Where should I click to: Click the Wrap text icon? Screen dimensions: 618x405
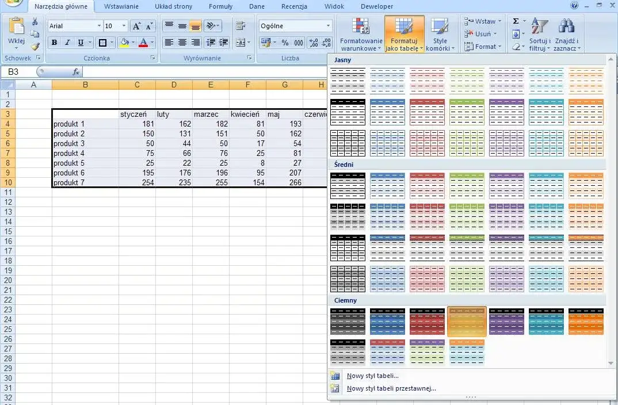241,26
